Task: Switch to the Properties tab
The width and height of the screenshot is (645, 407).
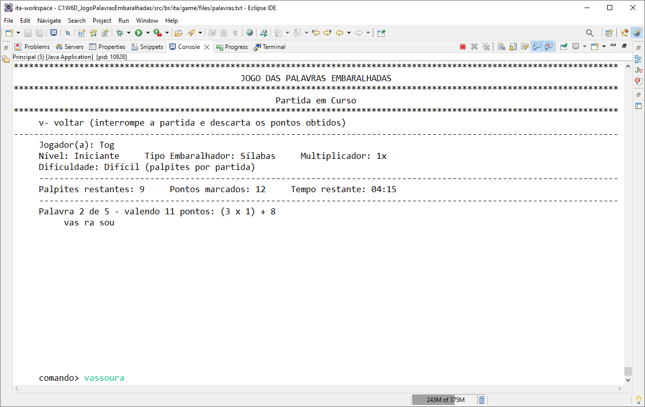Action: coord(107,47)
